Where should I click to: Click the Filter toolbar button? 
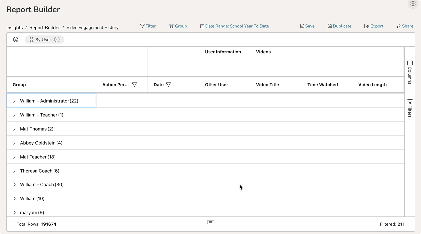click(x=148, y=26)
